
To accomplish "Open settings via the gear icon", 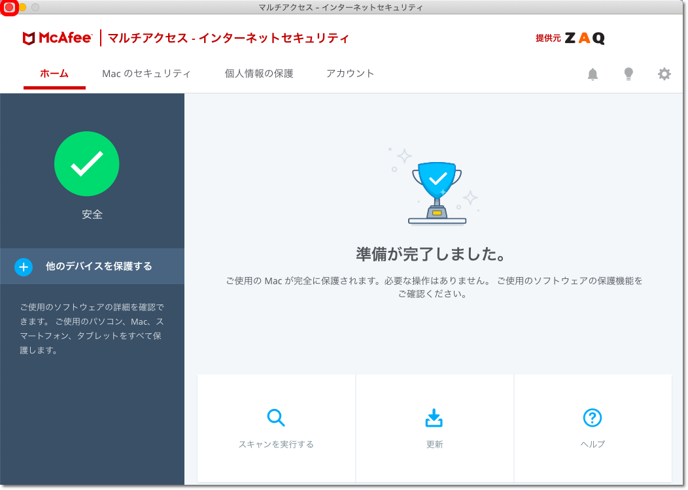I will [x=664, y=74].
